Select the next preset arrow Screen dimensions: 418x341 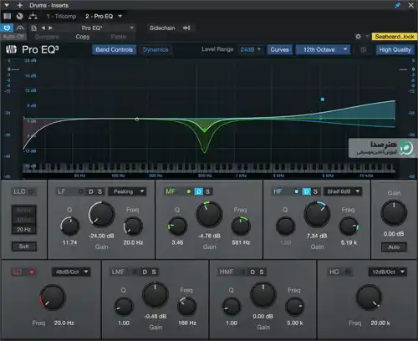[50, 28]
